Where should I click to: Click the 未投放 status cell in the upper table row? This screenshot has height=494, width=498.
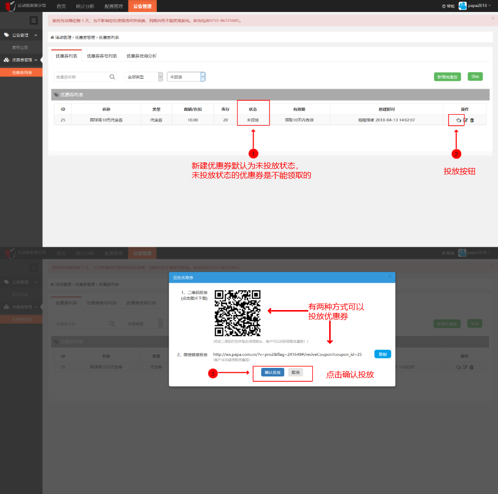tap(253, 120)
